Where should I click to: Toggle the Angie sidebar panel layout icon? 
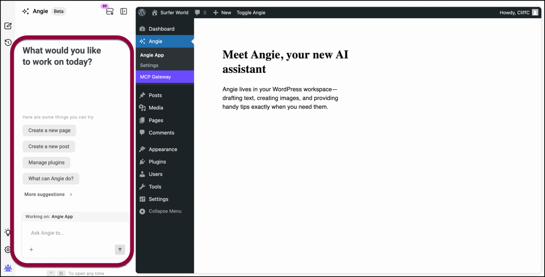pos(123,11)
